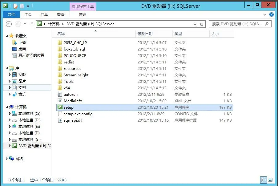Switch to the 查看 ribbon tab
The width and height of the screenshot is (278, 186).
61,14
